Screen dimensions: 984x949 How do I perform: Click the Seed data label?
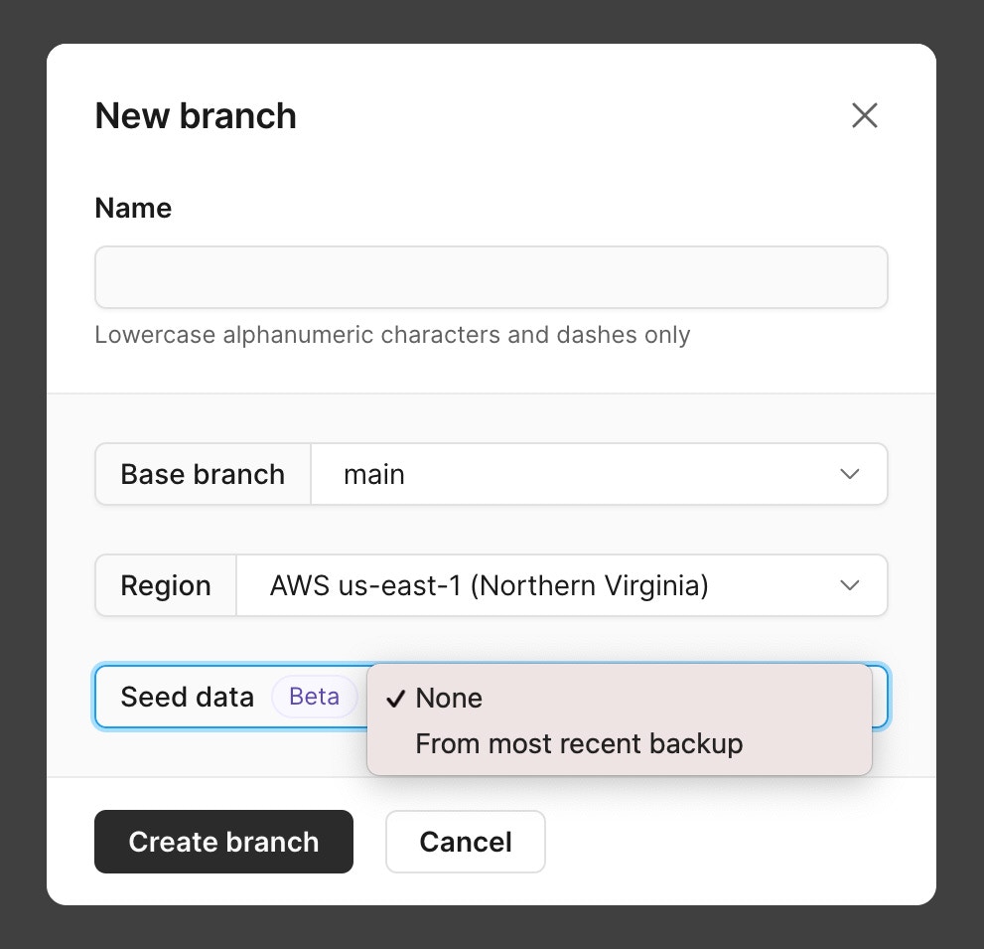(188, 697)
